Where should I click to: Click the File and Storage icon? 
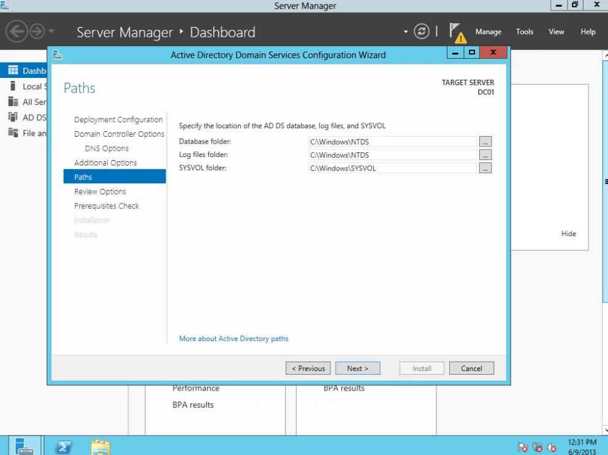[x=13, y=132]
